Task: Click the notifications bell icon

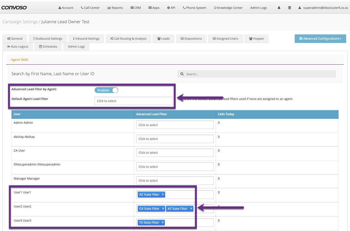Action: coord(279,8)
